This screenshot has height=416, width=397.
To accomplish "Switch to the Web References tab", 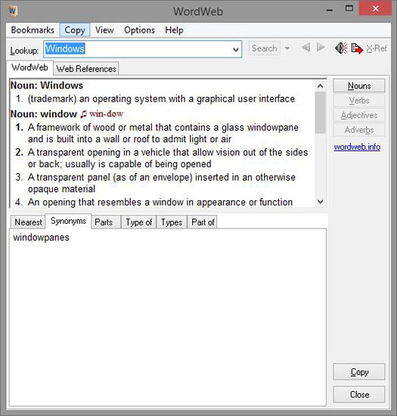I will 86,69.
